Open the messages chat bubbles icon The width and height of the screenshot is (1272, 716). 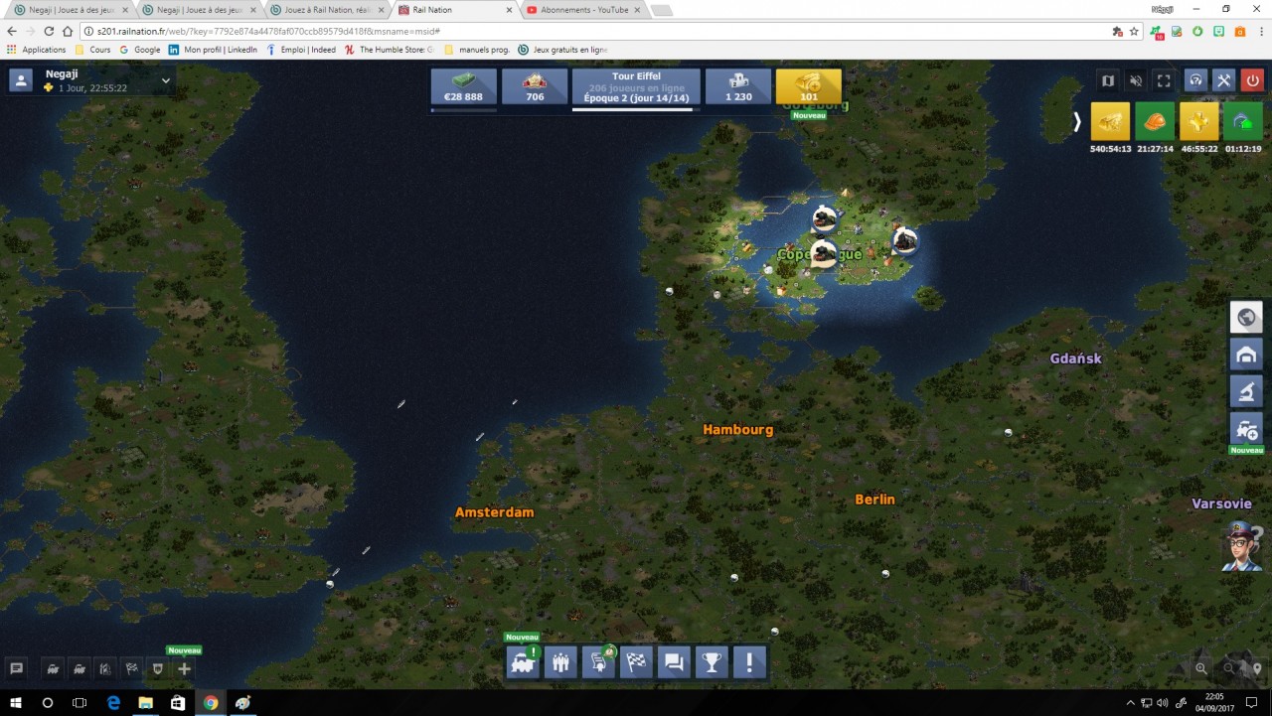point(674,662)
